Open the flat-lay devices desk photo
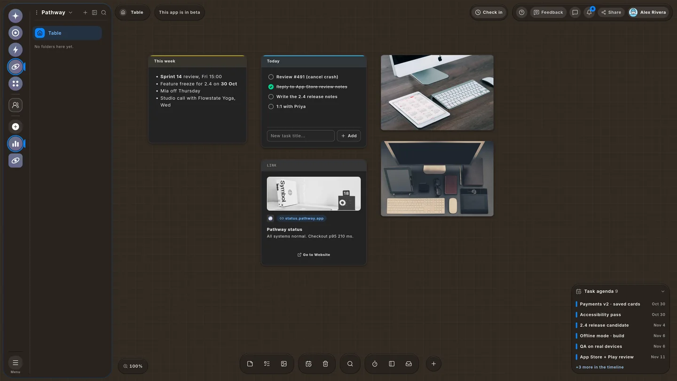677x381 pixels. pyautogui.click(x=437, y=179)
